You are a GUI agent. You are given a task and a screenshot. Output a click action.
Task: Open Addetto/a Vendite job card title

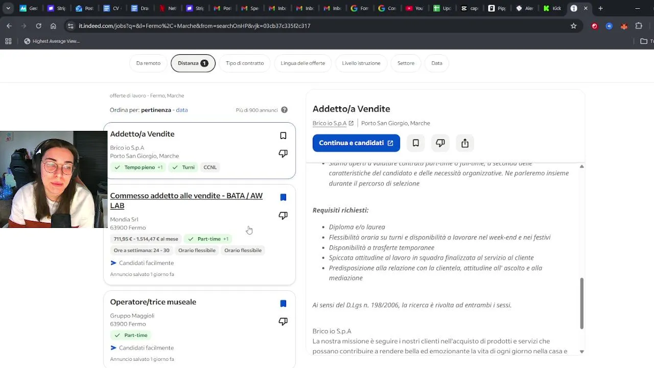point(143,134)
